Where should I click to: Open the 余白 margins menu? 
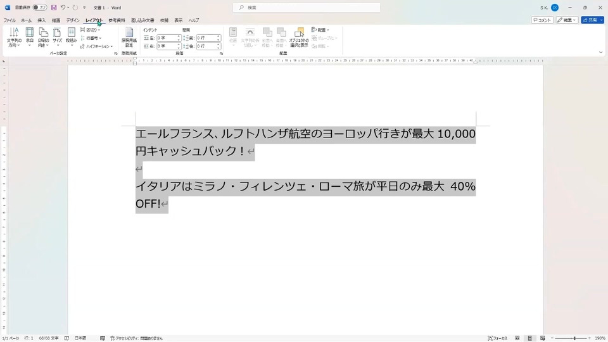click(x=30, y=37)
